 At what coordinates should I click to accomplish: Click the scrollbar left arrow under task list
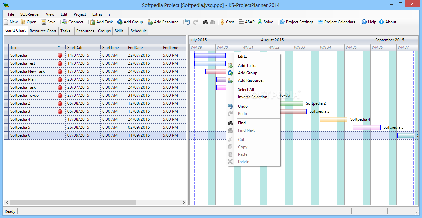click(7, 203)
